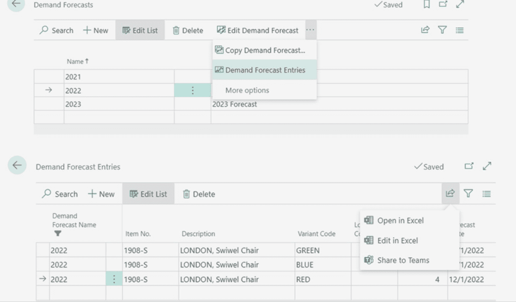Go back from Demand Forecast Entries page
Screen dimensions: 516x302
click(x=17, y=166)
